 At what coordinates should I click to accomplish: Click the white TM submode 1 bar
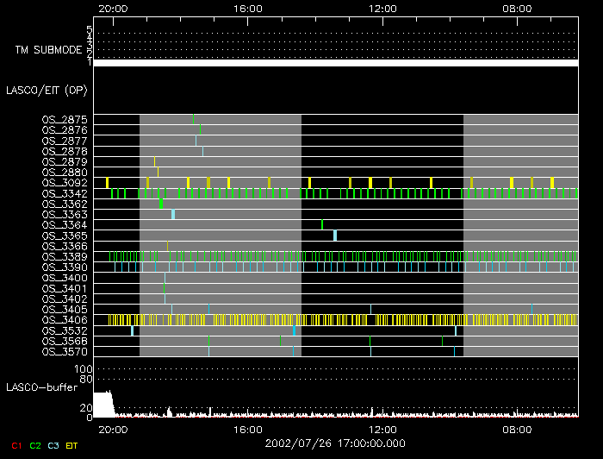point(336,63)
